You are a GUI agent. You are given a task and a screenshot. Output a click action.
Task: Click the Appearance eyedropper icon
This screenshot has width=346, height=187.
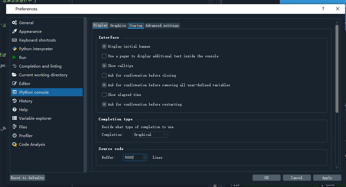(x=14, y=31)
